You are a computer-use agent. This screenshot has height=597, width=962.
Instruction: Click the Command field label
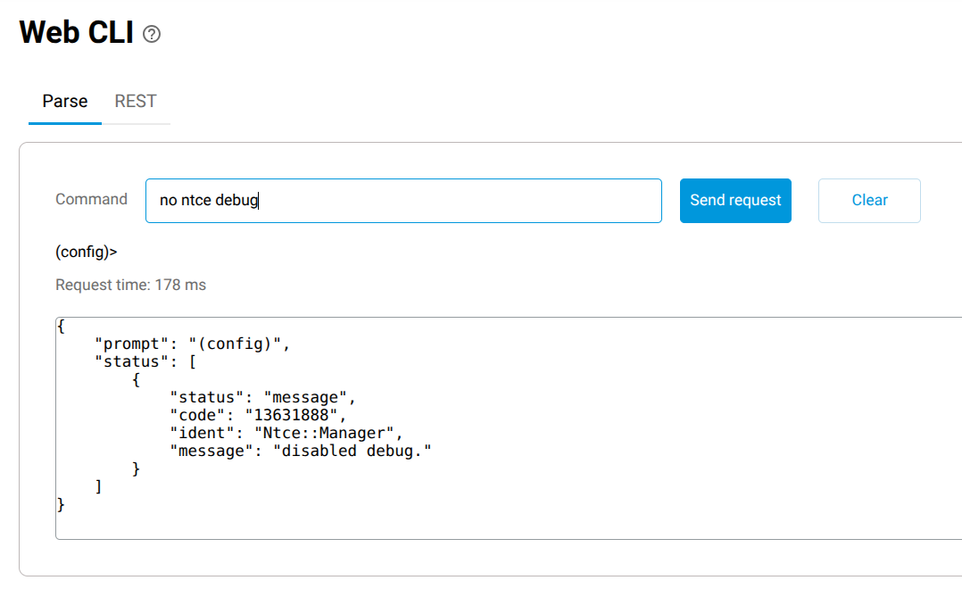pyautogui.click(x=91, y=200)
